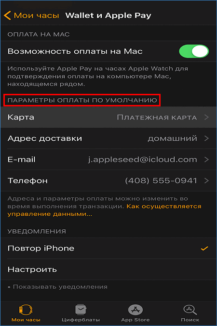217x326 pixels.
Task: Toggle Возможность оплаты на Mac switch
Action: click(x=194, y=51)
